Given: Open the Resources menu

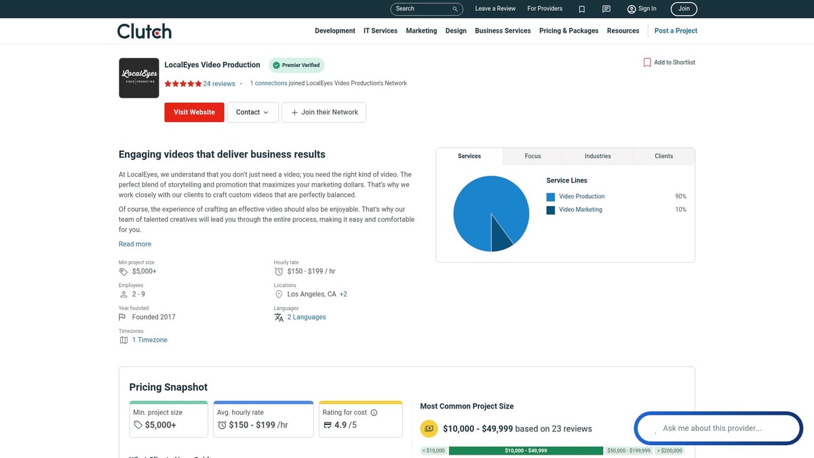Looking at the screenshot, I should click(623, 31).
